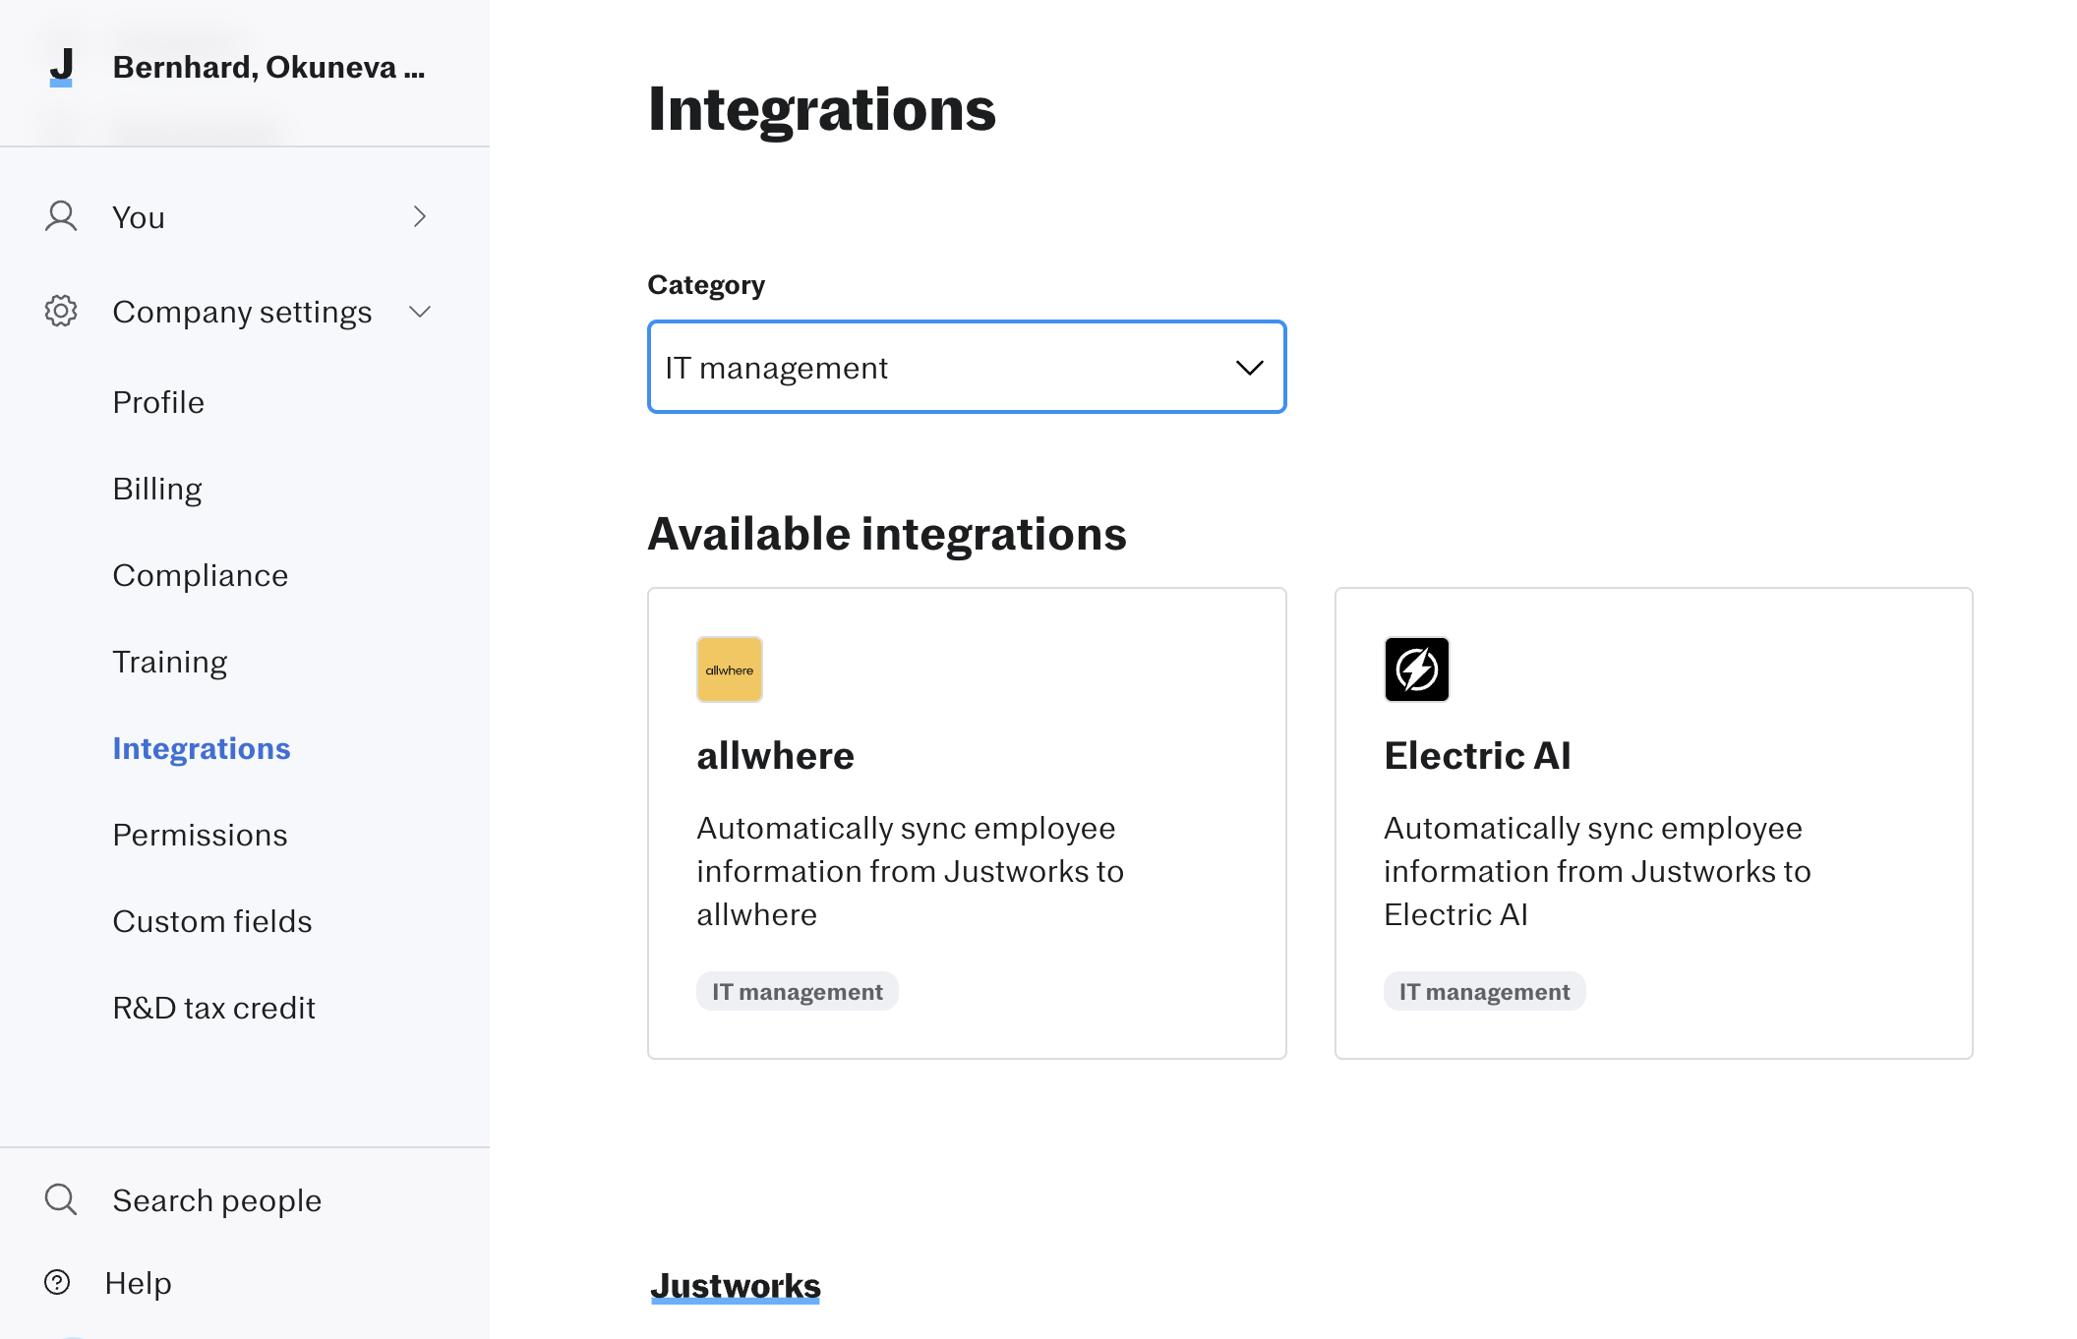2077x1339 pixels.
Task: Click the Category dropdown arrow
Action: pos(1249,368)
